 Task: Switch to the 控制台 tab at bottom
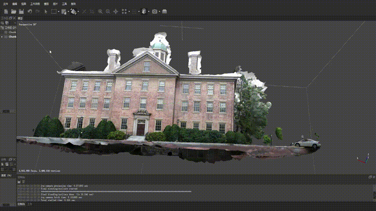pos(21,204)
